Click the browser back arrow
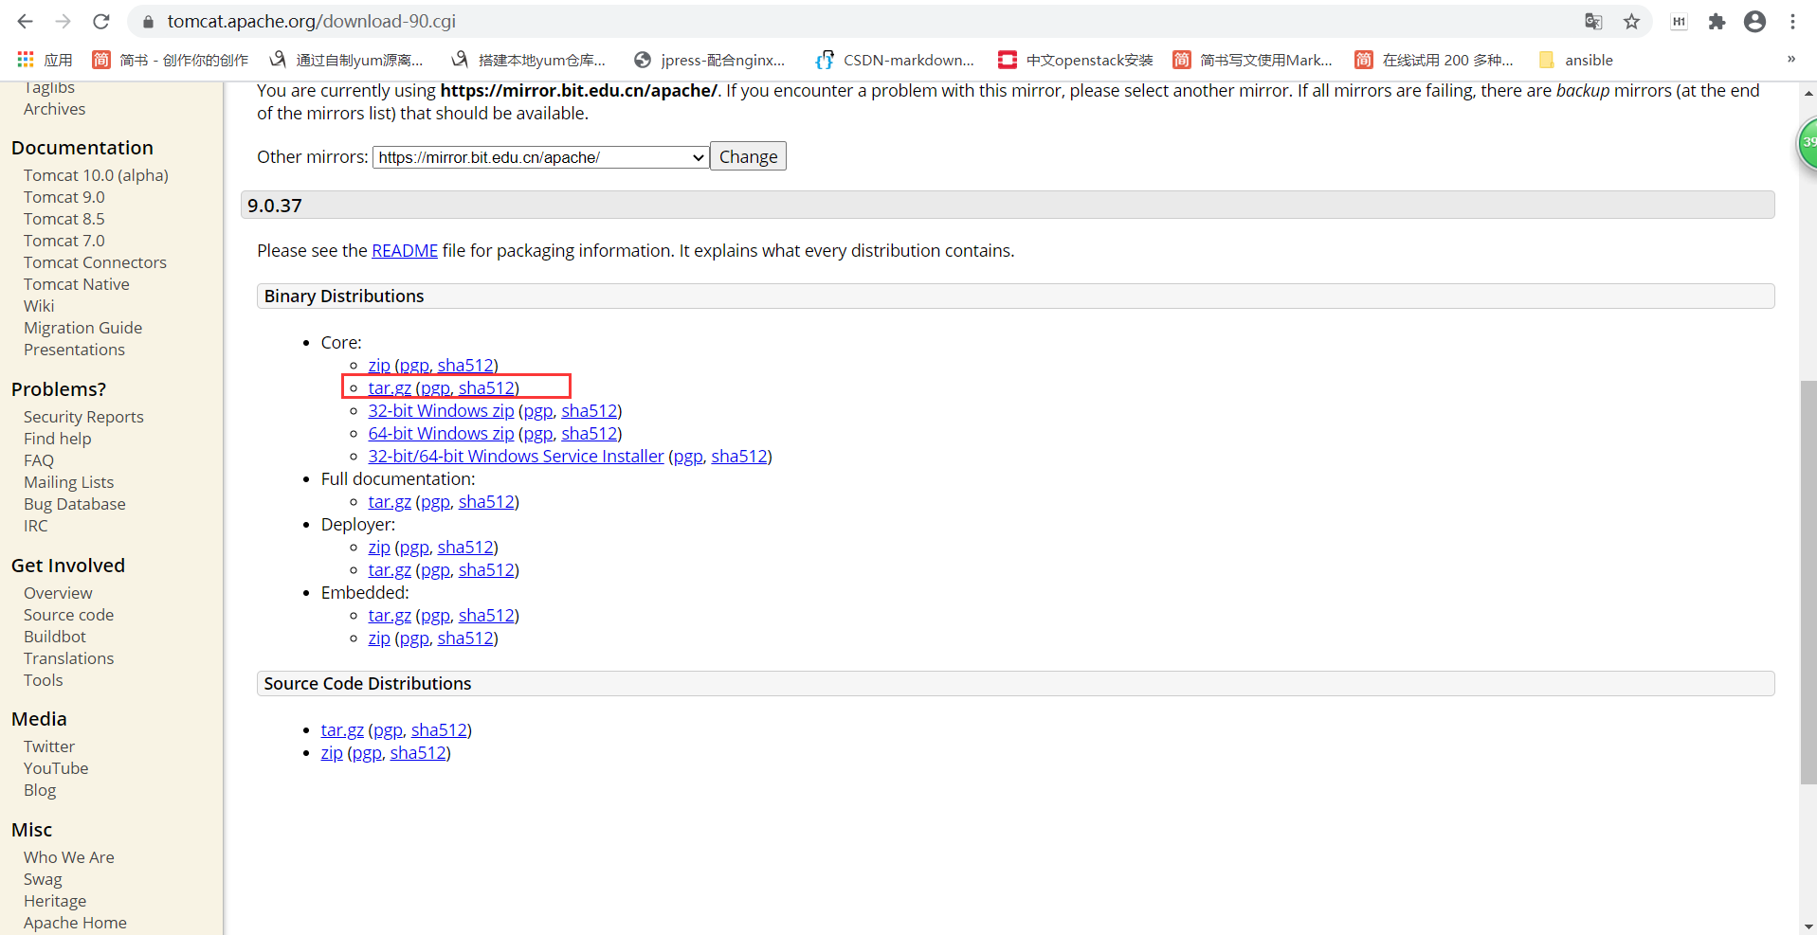Viewport: 1817px width, 935px height. [x=26, y=21]
